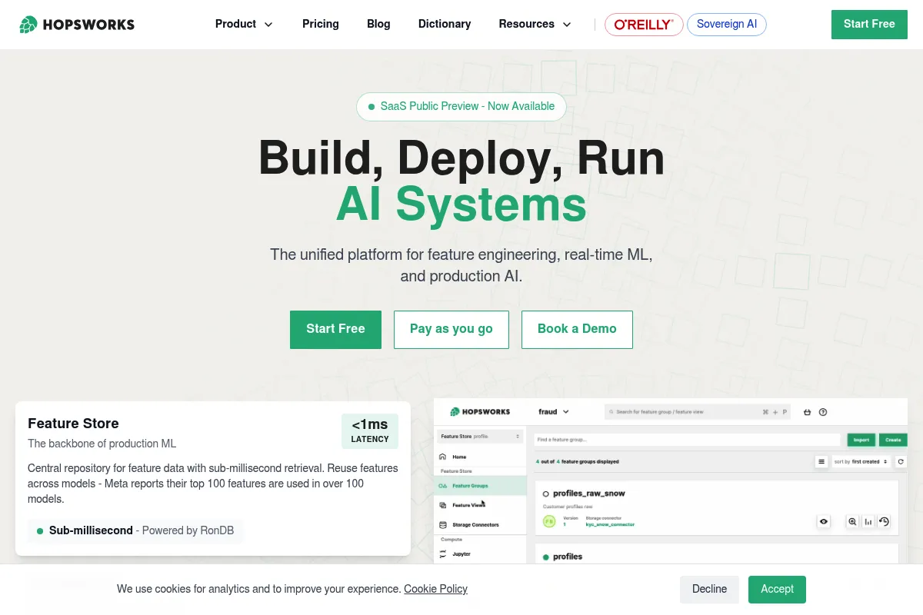Click the hero Start Free button
This screenshot has height=615, width=923.
coord(335,330)
